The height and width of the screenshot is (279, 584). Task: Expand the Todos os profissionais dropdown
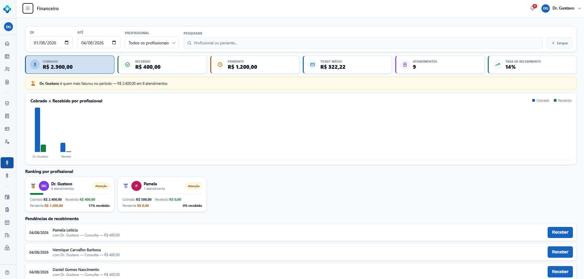[x=152, y=43]
